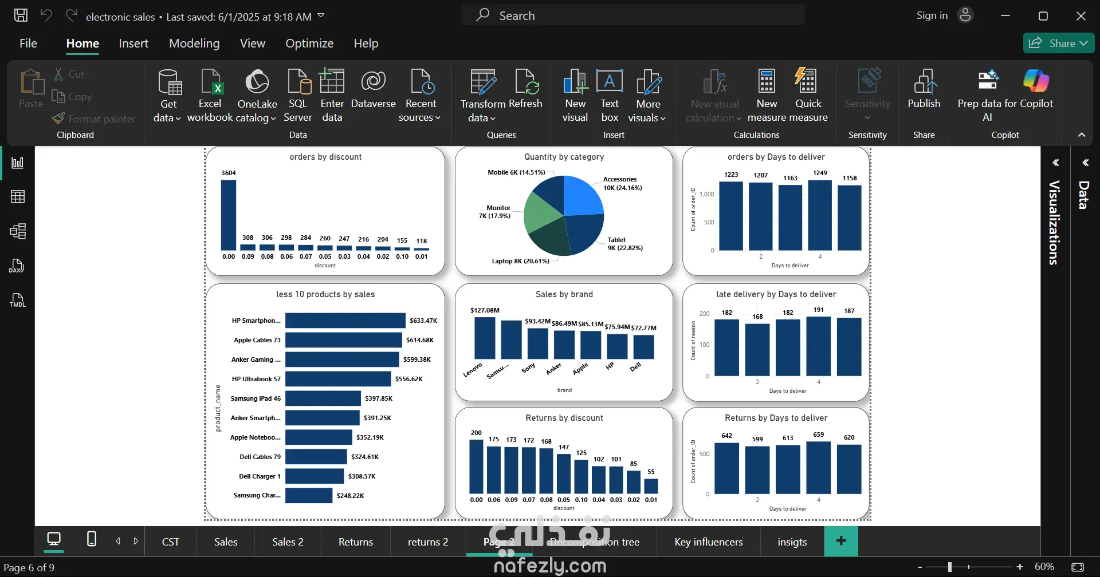Expand the Visualizations pane
The width and height of the screenshot is (1100, 577).
(1055, 163)
